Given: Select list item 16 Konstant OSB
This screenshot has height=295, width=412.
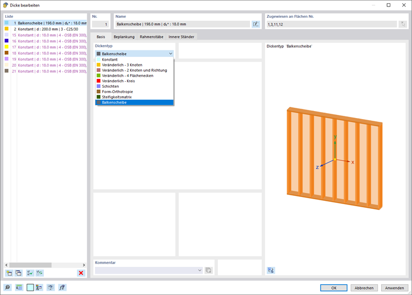Looking at the screenshot, I should (46, 41).
